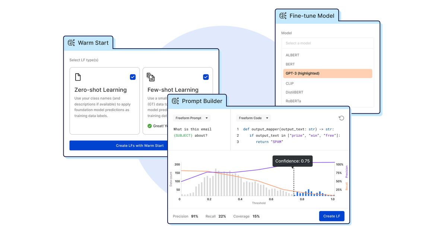
Task: Click the Zero-shot Learning document icon
Action: 78,77
